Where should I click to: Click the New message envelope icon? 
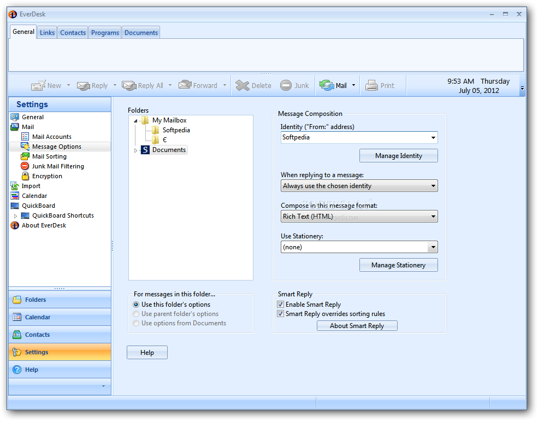pyautogui.click(x=38, y=85)
